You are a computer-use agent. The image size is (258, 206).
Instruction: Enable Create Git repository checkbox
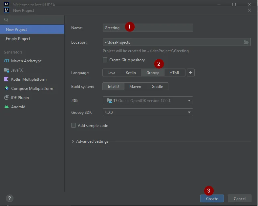click(105, 60)
